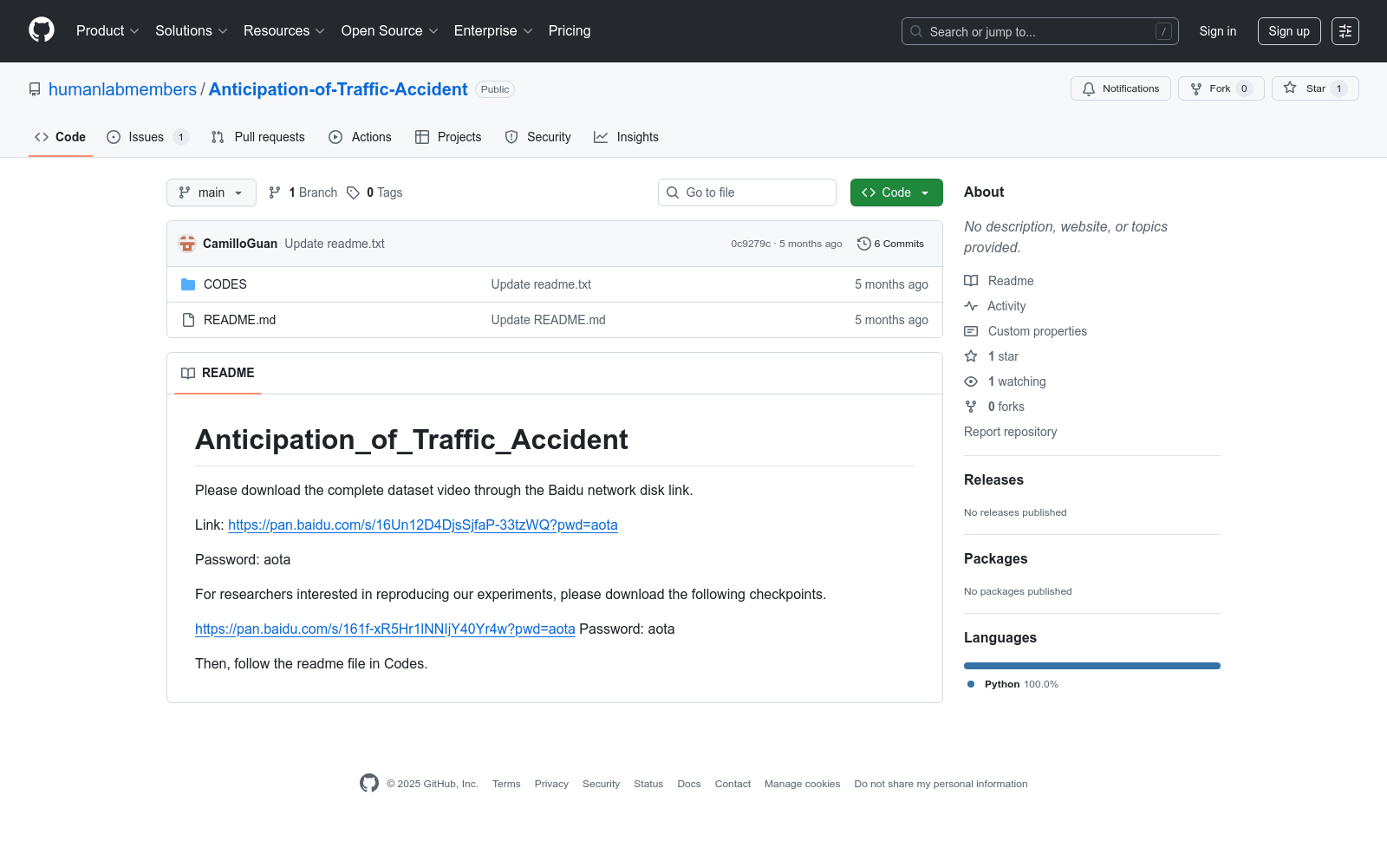
Task: Expand the Product menu
Action: pyautogui.click(x=107, y=31)
